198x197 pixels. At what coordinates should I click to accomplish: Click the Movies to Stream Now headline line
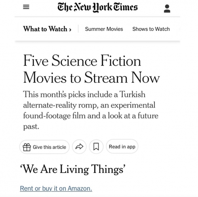[x=91, y=78]
